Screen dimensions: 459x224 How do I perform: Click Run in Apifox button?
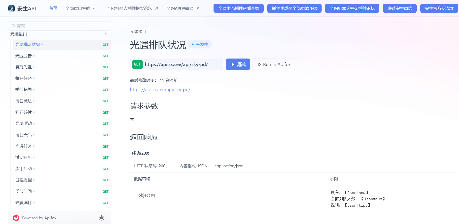coord(274,64)
